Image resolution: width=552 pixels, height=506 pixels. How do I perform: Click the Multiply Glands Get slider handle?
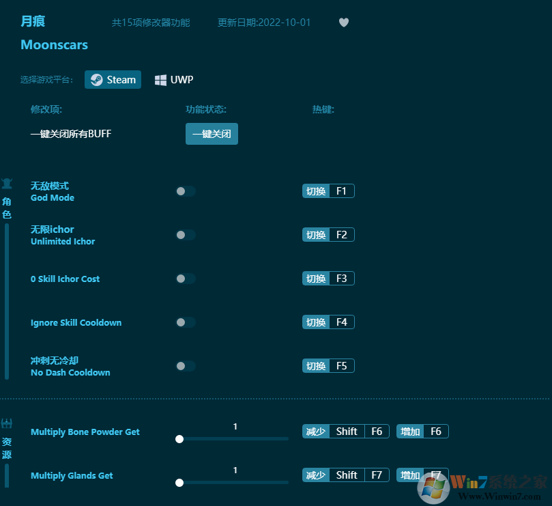pyautogui.click(x=179, y=483)
